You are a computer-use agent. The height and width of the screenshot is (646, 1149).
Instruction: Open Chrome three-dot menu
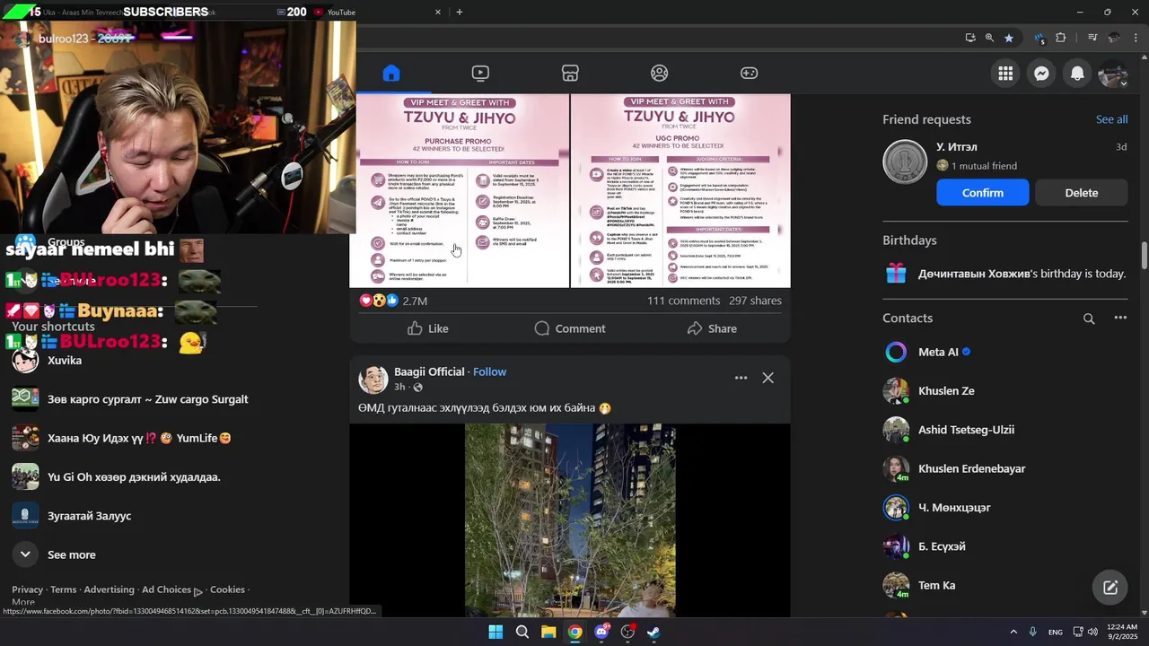pos(1136,38)
